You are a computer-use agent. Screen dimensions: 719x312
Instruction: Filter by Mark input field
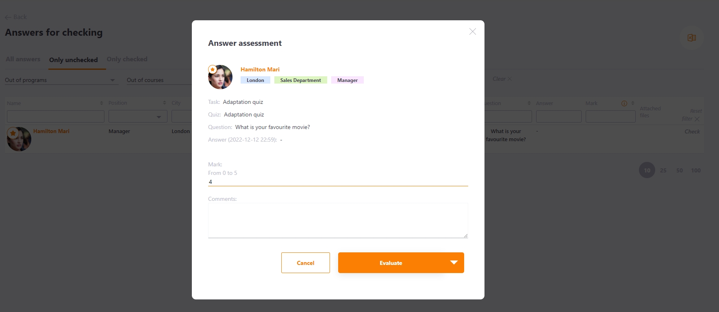click(x=610, y=116)
